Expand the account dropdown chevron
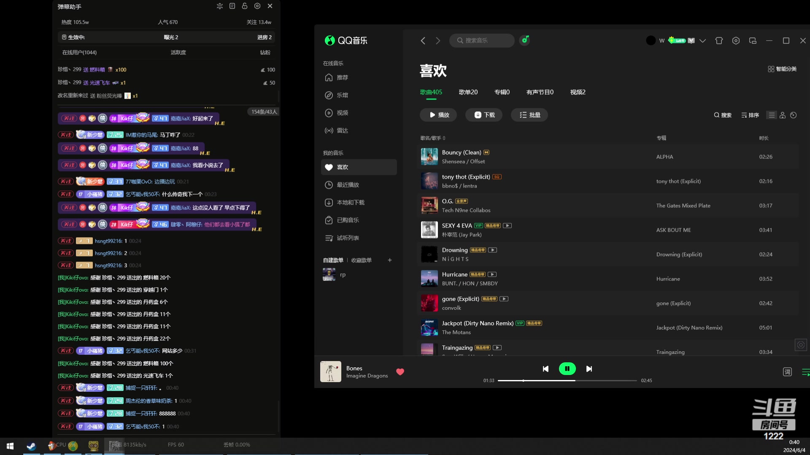The width and height of the screenshot is (810, 455). pyautogui.click(x=702, y=41)
